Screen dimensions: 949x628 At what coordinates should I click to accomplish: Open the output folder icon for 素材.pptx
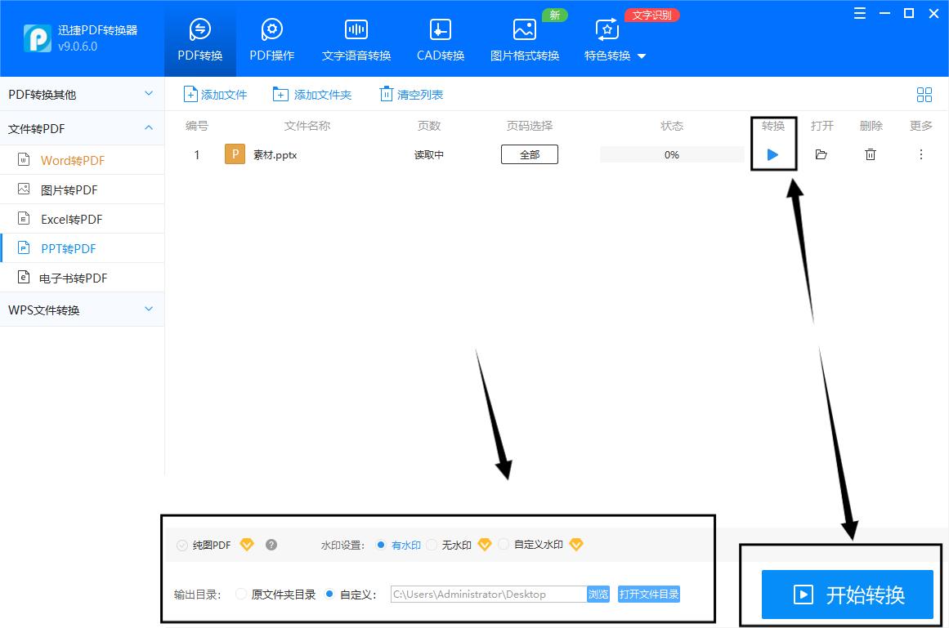pyautogui.click(x=821, y=154)
